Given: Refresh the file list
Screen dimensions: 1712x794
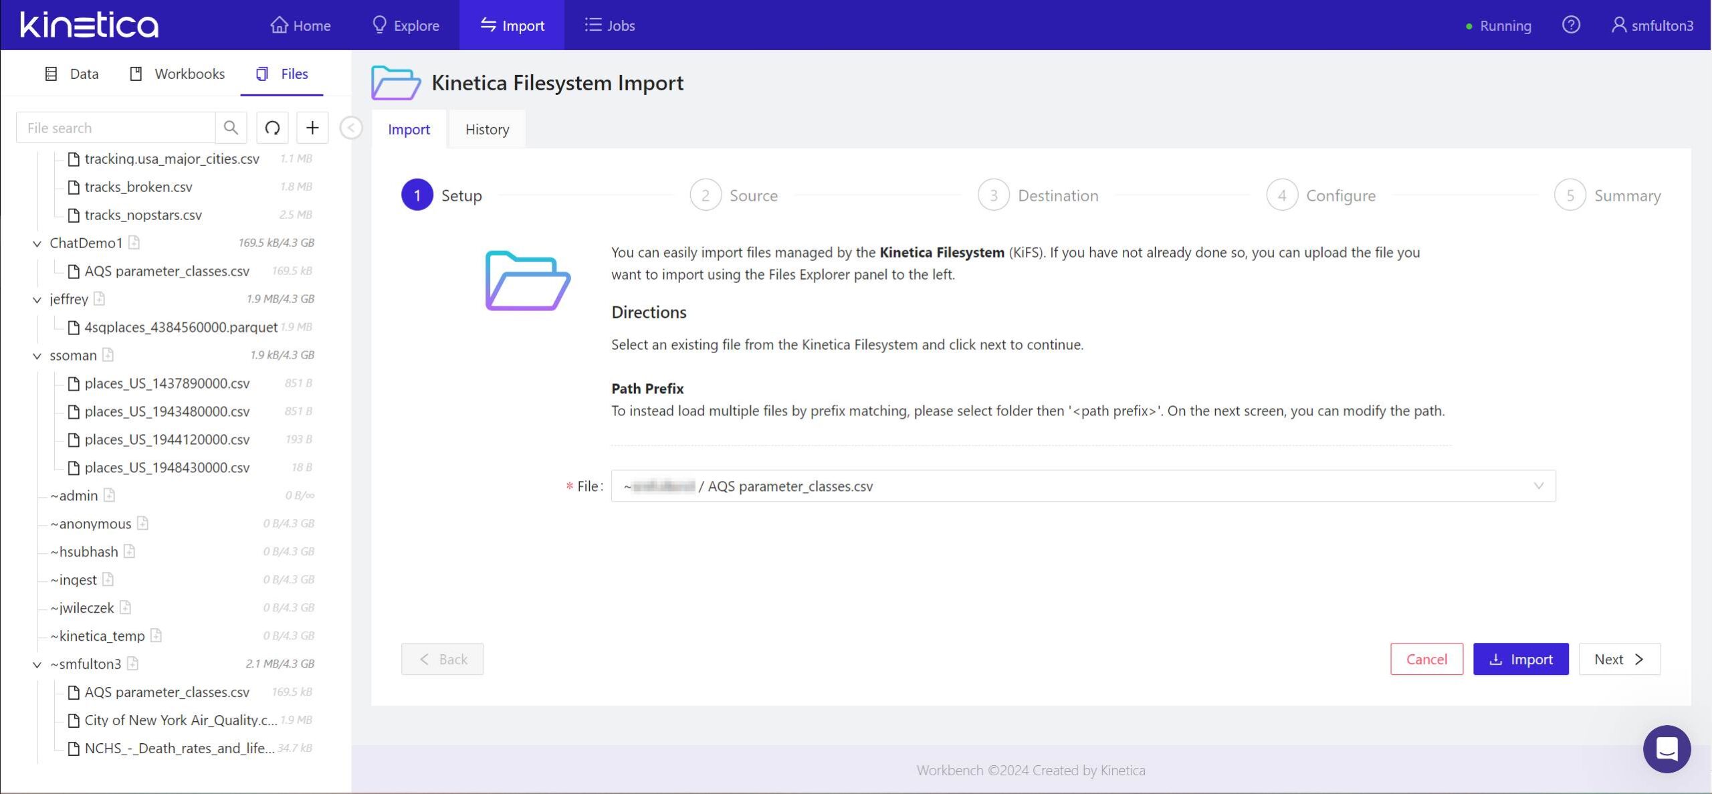Looking at the screenshot, I should 272,128.
